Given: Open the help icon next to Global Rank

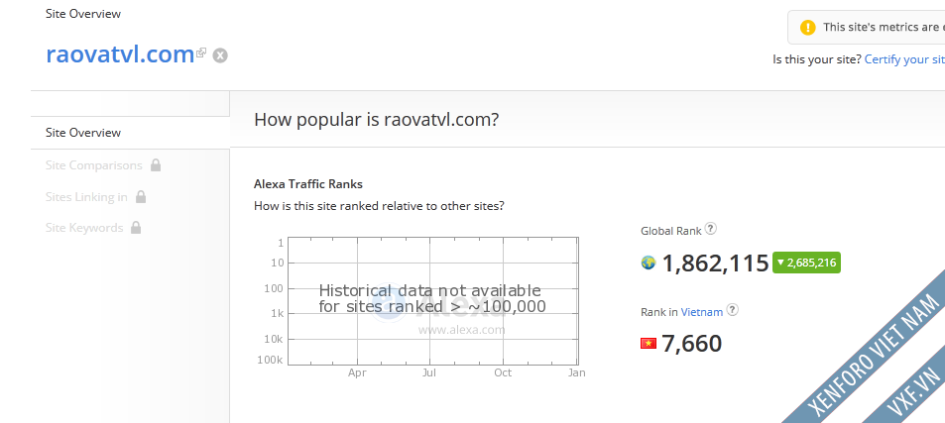Looking at the screenshot, I should pos(710,230).
